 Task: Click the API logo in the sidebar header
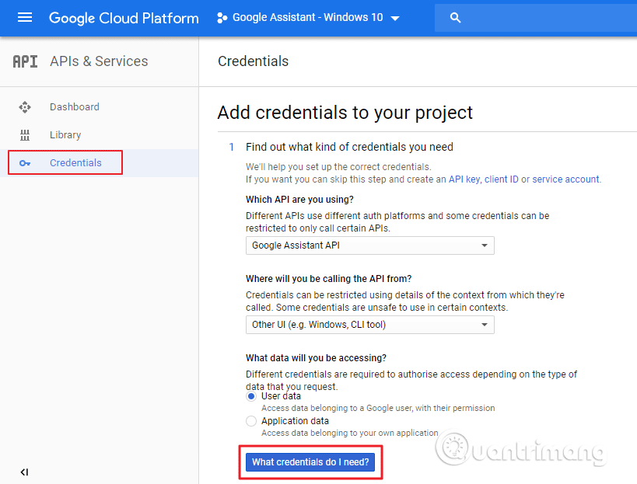click(x=24, y=61)
